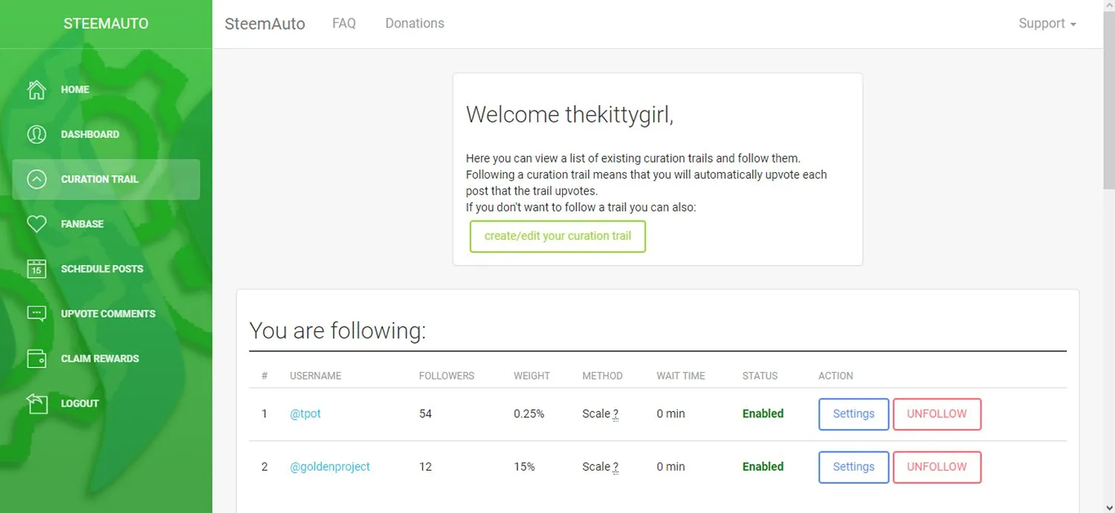Click the Curation Trail chevron circle icon

[x=36, y=179]
